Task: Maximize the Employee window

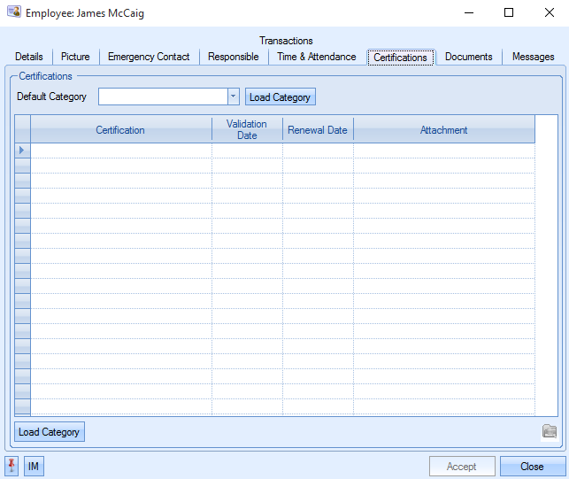Action: click(x=509, y=13)
